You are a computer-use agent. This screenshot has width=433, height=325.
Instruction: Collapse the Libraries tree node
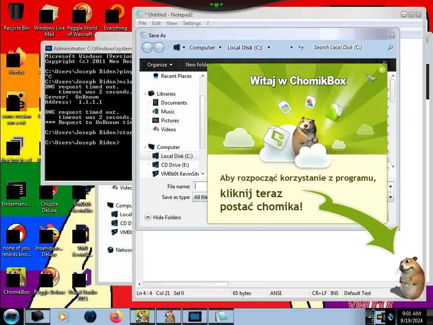coord(145,94)
